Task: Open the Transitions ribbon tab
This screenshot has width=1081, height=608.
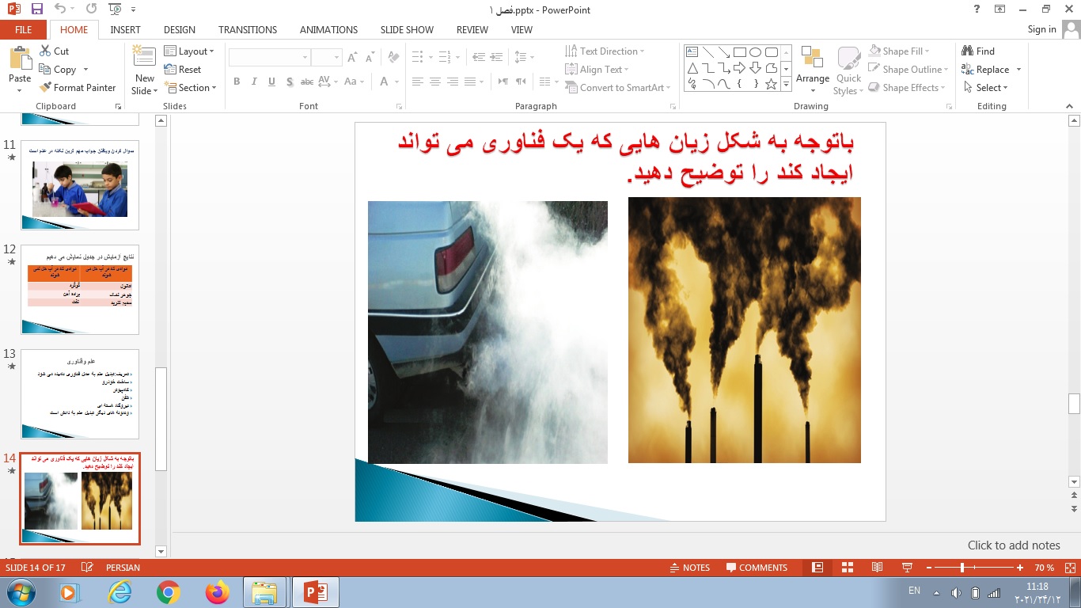Action: click(248, 30)
